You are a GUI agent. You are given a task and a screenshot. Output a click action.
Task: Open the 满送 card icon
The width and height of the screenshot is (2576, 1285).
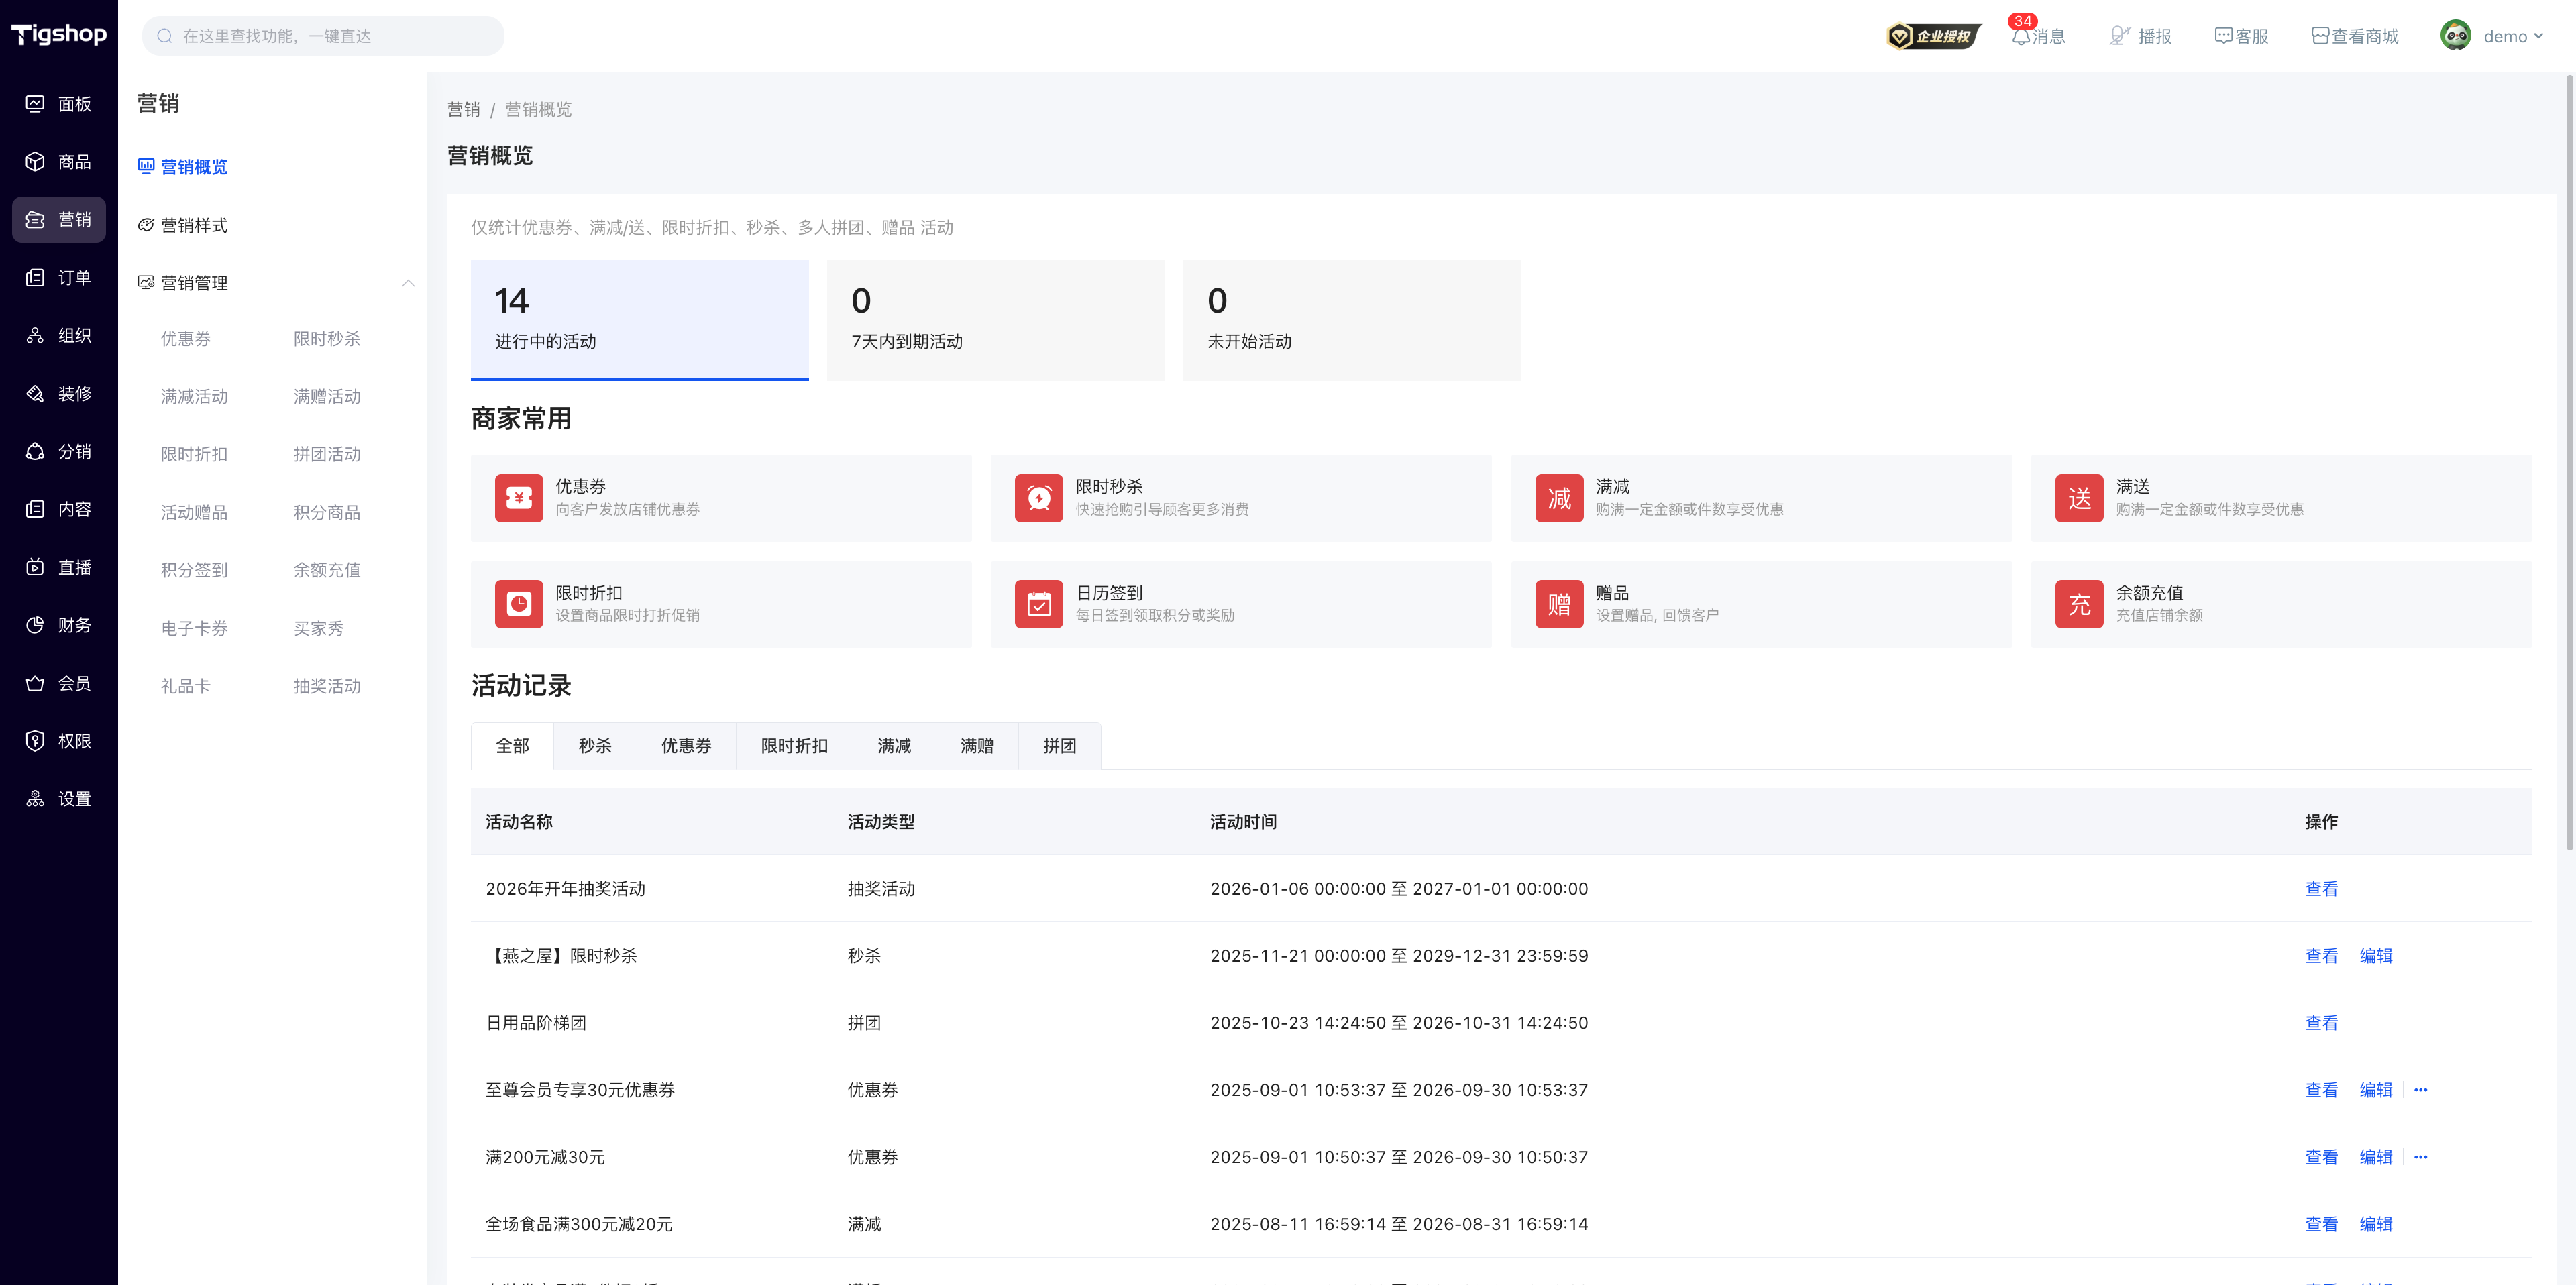point(2079,498)
